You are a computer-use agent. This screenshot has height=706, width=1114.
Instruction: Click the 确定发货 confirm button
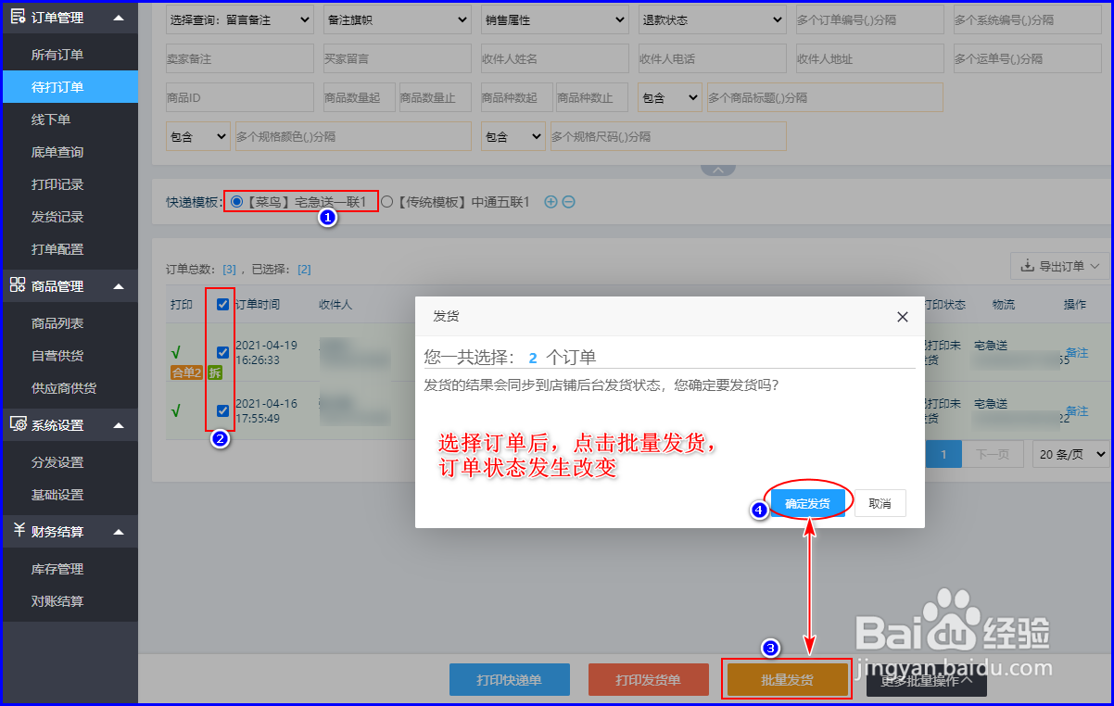tap(807, 502)
